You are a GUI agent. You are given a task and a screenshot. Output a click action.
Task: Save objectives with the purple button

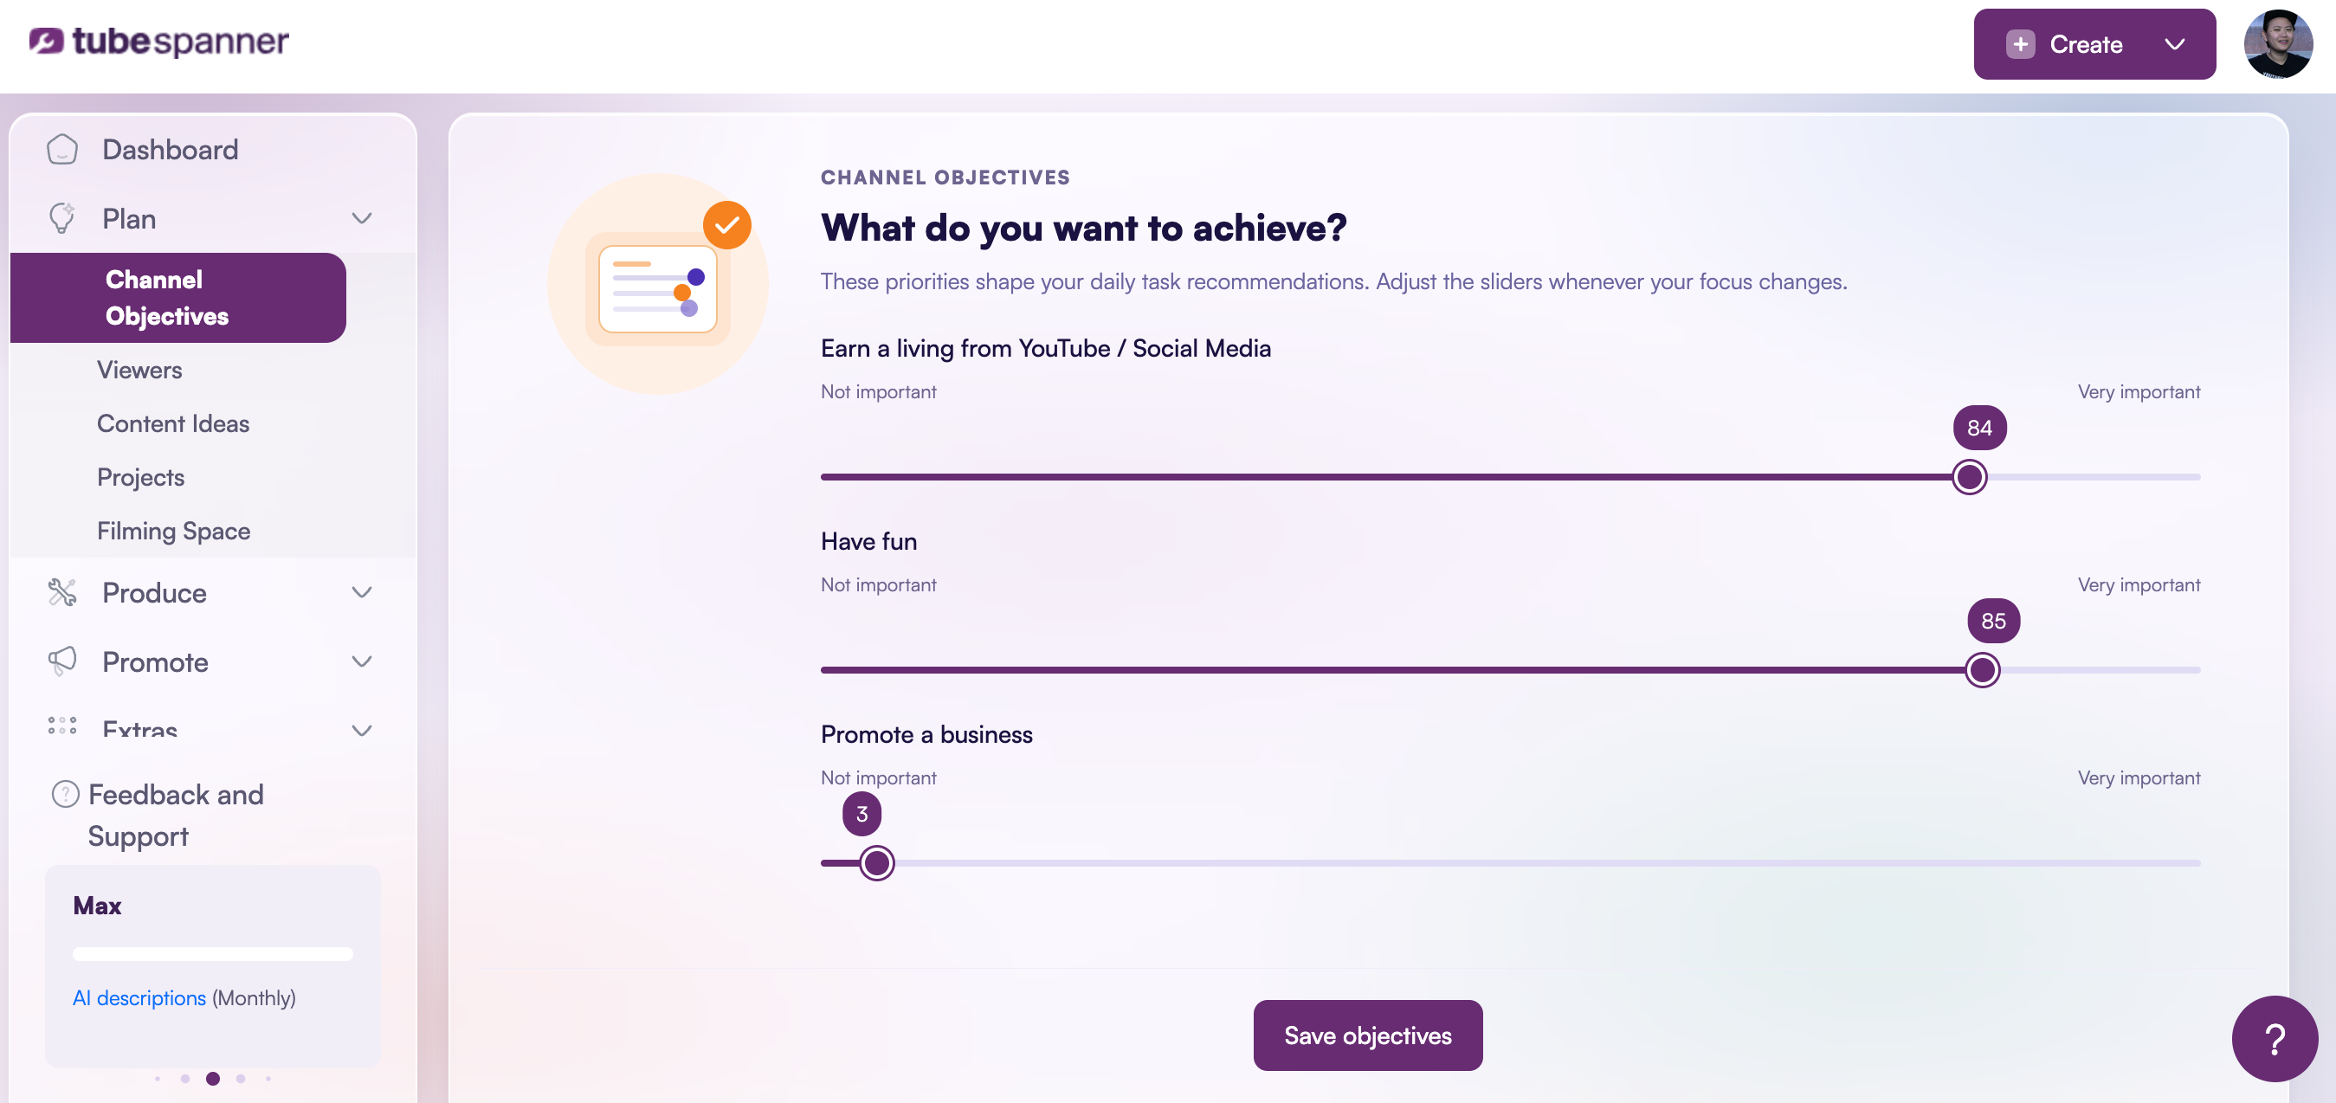[x=1367, y=1035]
